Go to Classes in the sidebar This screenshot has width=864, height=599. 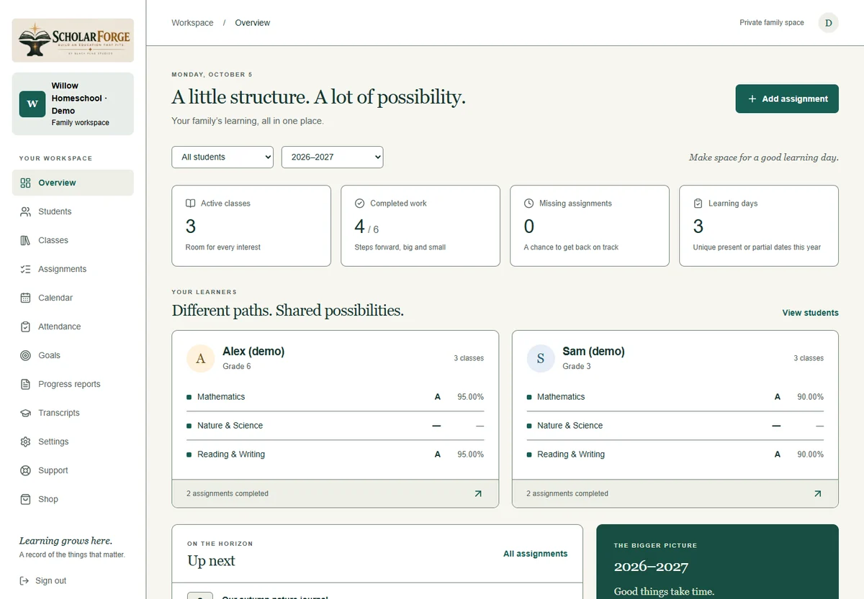pos(73,240)
